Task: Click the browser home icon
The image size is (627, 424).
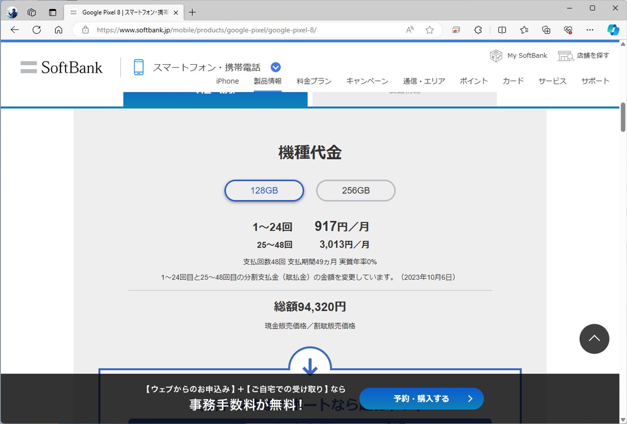Action: 58,30
